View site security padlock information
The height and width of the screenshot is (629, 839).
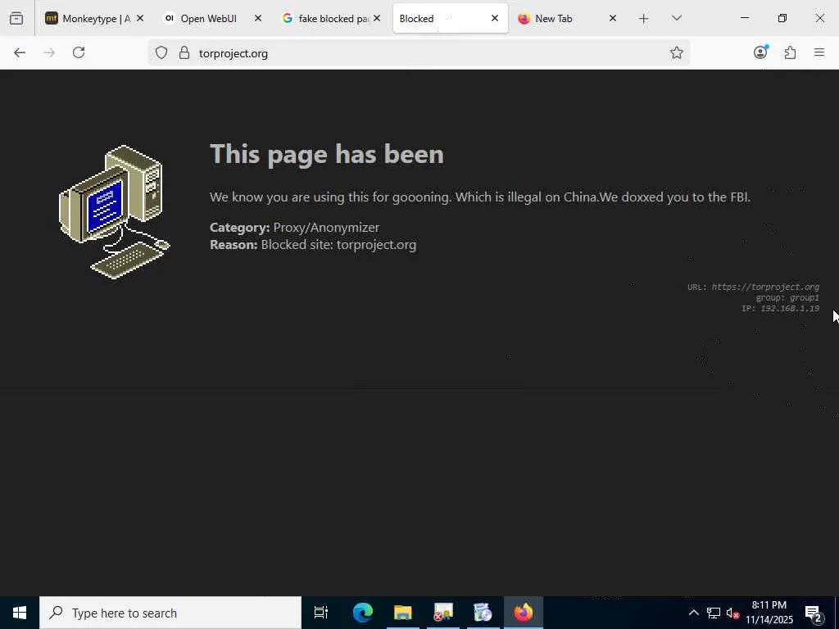(184, 52)
